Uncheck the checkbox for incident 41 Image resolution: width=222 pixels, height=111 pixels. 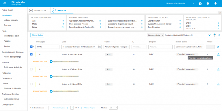tap(32, 54)
